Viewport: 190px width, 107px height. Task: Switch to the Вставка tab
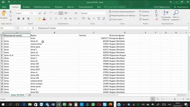coord(26,7)
